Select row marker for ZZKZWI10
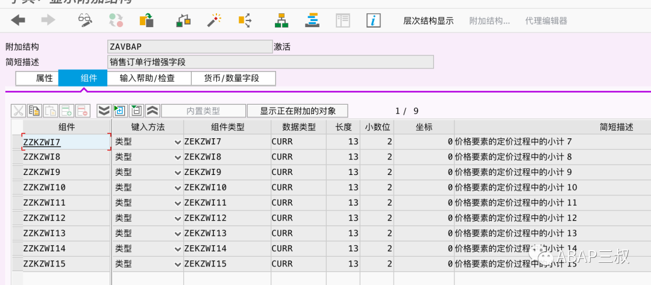The height and width of the screenshot is (285, 651). point(17,188)
